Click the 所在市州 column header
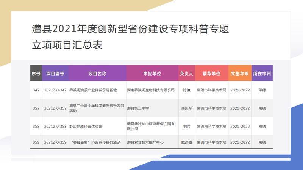Viewport: 303px width, 170px height. point(262,74)
